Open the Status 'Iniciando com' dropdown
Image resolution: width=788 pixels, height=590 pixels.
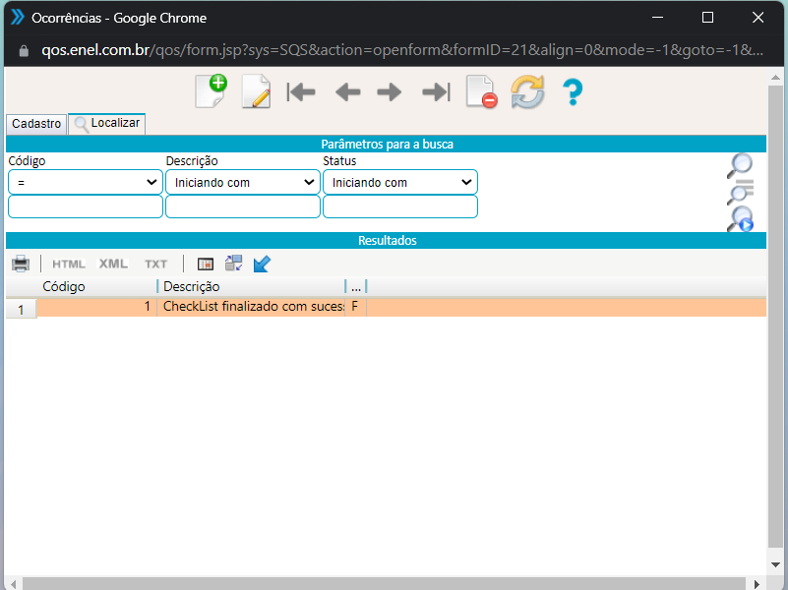[x=400, y=182]
